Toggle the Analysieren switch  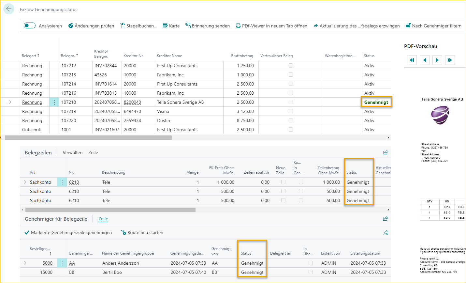(x=30, y=26)
